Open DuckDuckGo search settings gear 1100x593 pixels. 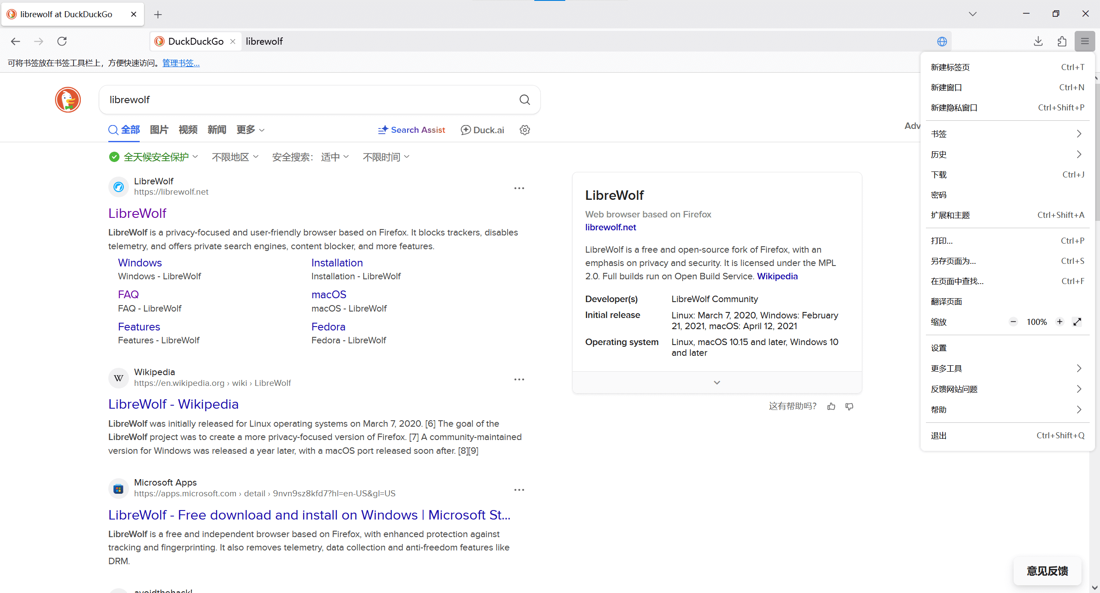524,130
